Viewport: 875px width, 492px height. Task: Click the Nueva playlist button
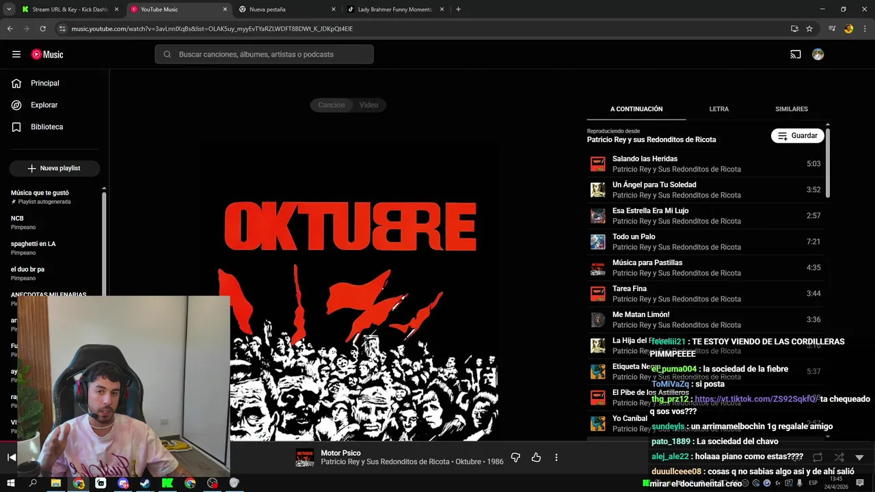(55, 168)
